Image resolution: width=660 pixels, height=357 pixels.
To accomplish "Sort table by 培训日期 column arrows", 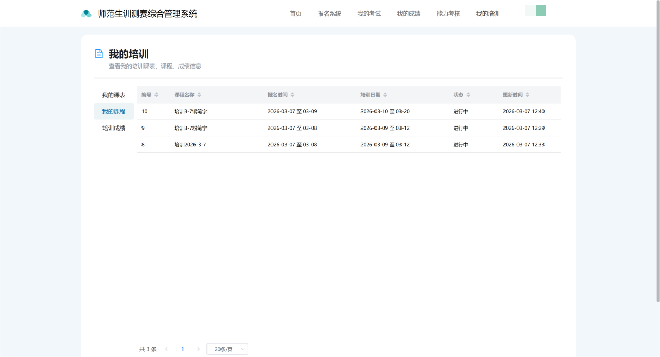I will 385,95.
